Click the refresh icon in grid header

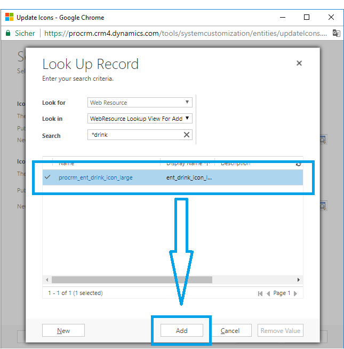(298, 164)
